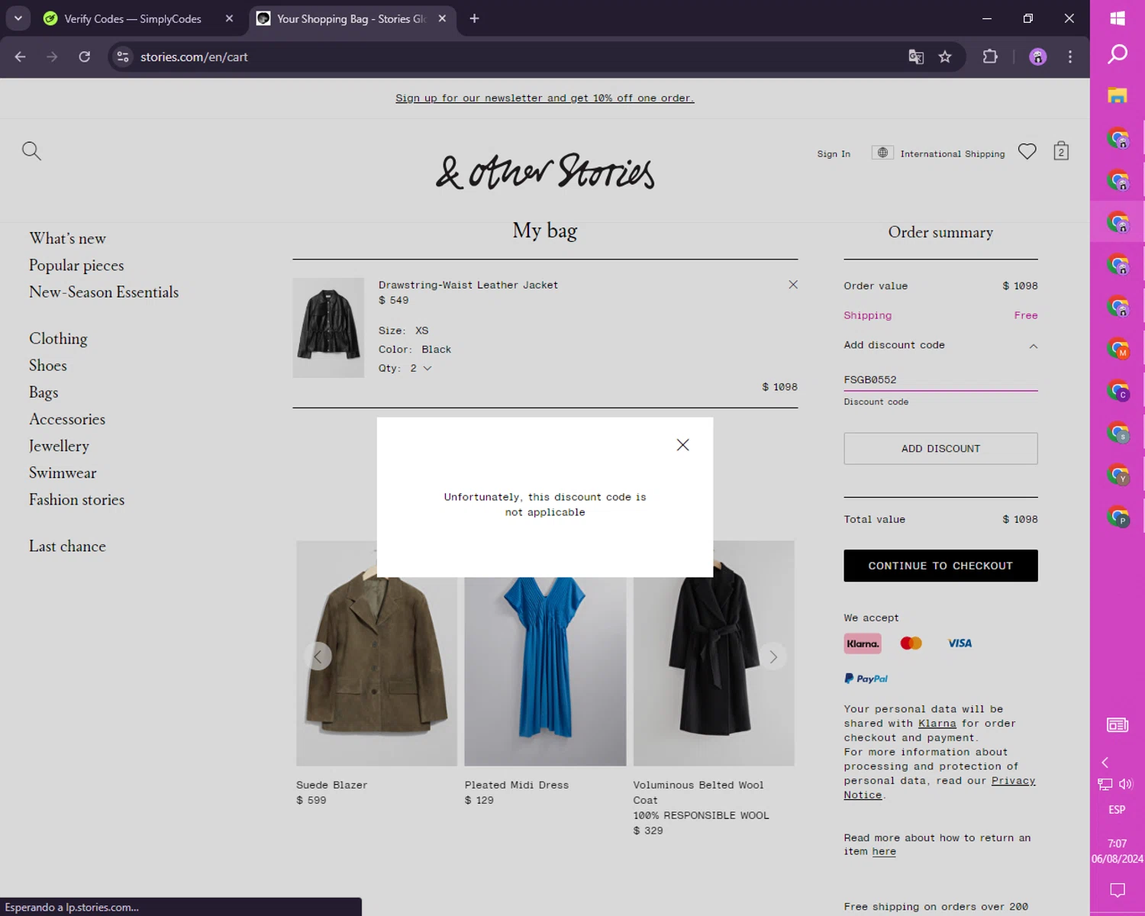Open the Voluminous Belted Wool Coat image

tap(714, 653)
